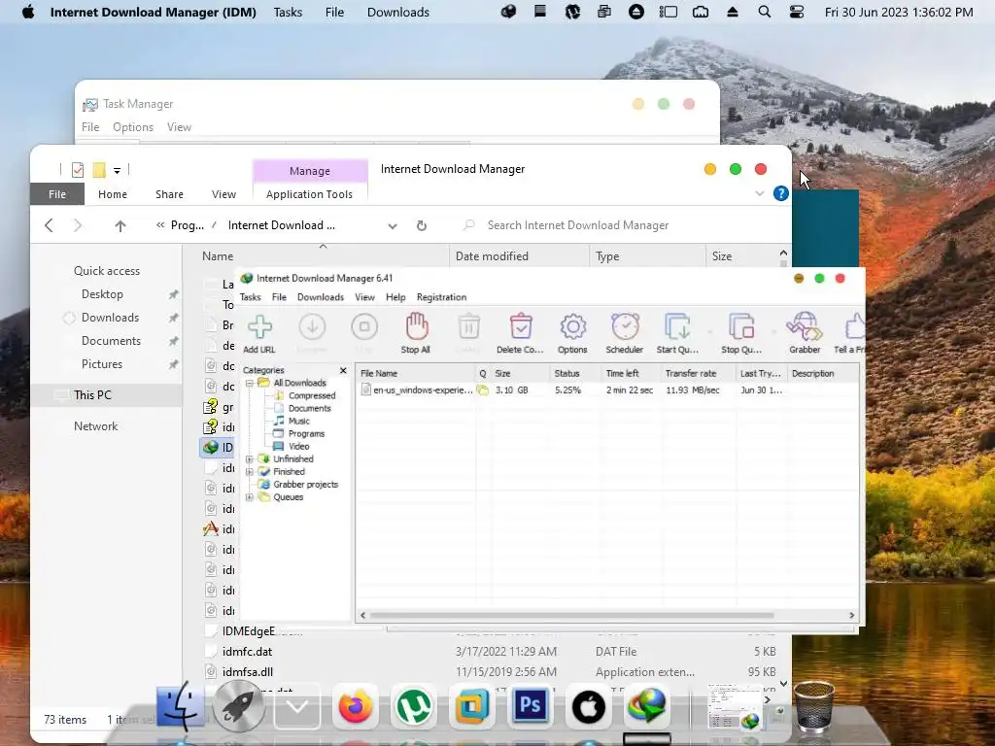
Task: Select the en-us_windows download row
Action: [x=607, y=390]
